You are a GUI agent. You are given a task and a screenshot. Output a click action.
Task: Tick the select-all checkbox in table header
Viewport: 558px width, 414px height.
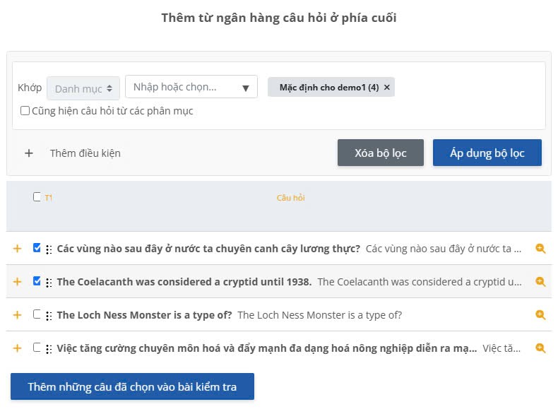click(37, 196)
